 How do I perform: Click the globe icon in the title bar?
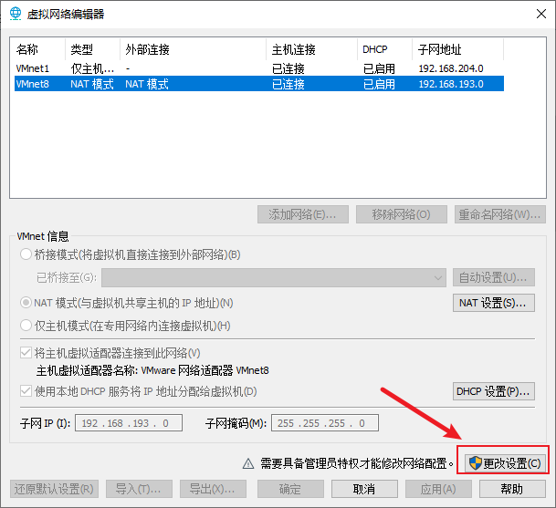(x=16, y=14)
